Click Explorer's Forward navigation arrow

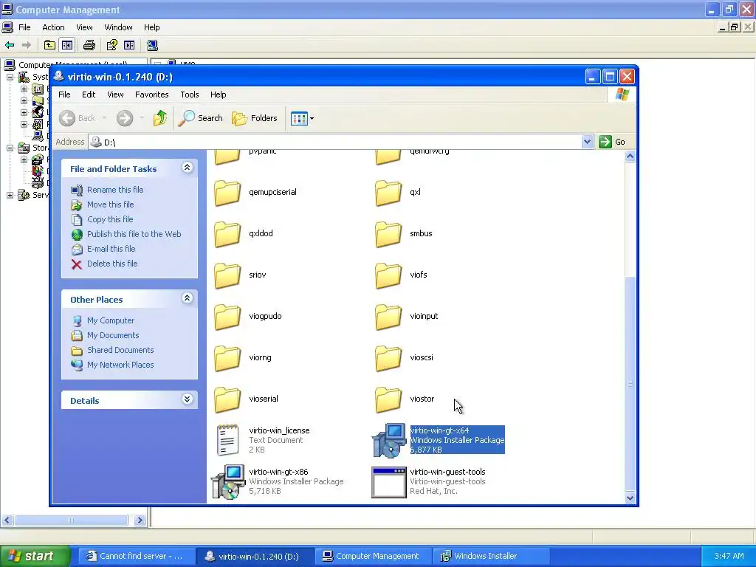[x=124, y=118]
